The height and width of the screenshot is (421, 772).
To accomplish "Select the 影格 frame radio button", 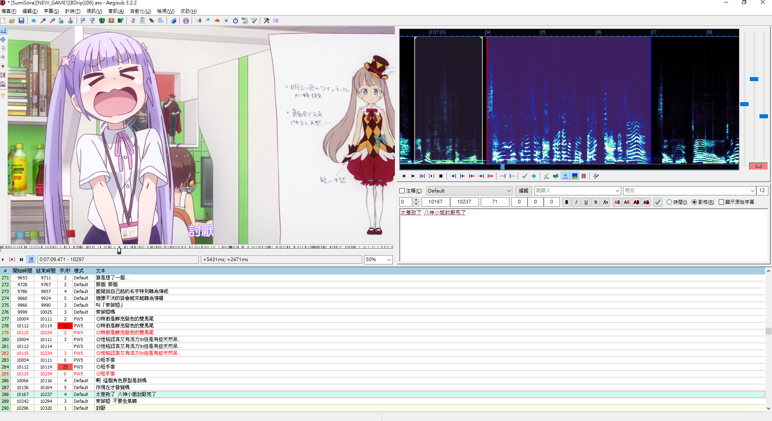I will click(695, 202).
